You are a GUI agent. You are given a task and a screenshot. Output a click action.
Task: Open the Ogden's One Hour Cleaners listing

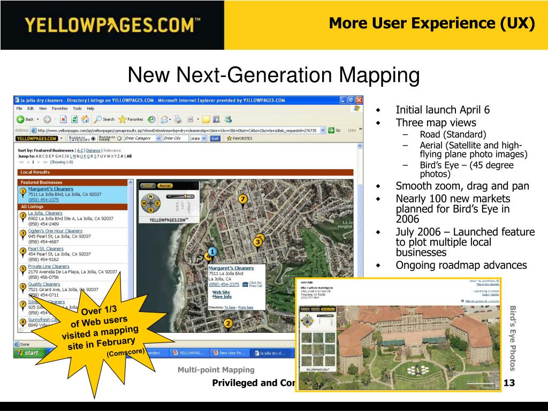pos(55,231)
